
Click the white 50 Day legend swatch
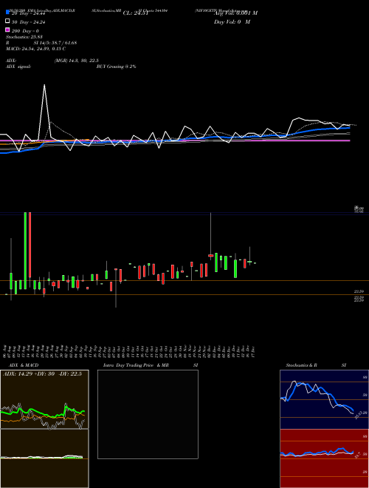point(8,21)
